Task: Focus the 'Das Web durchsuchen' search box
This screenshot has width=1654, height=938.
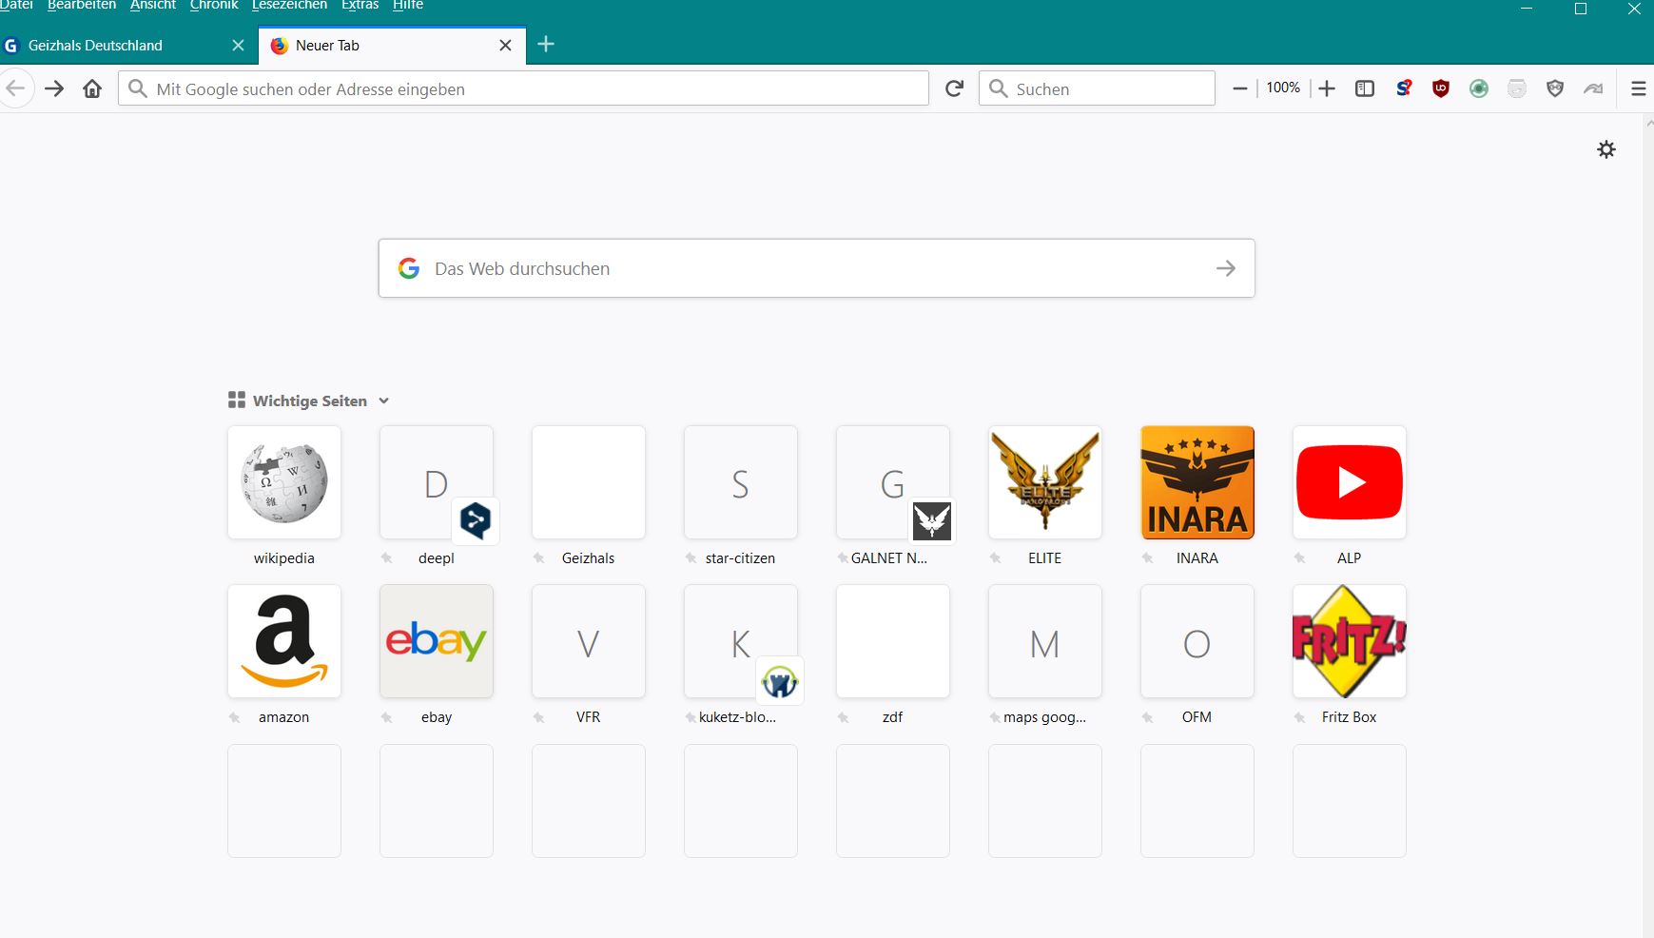Action: pos(816,268)
